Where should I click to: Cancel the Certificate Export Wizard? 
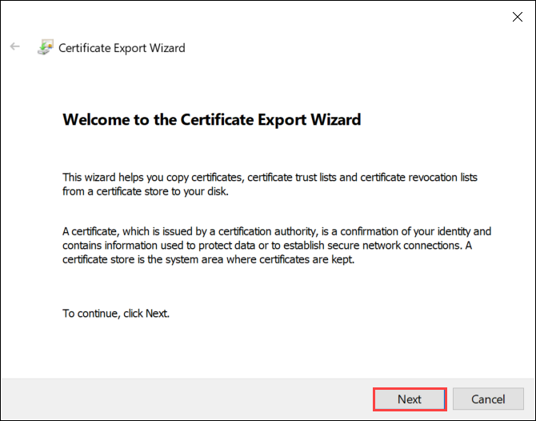point(488,399)
